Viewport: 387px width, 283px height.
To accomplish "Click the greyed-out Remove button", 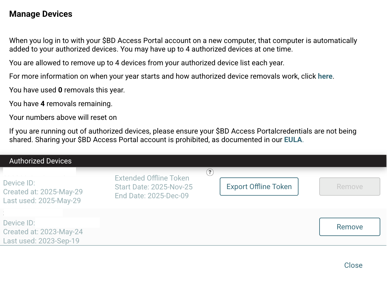I will coord(349,187).
